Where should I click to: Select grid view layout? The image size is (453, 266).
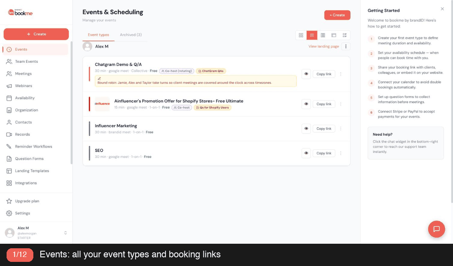[301, 35]
